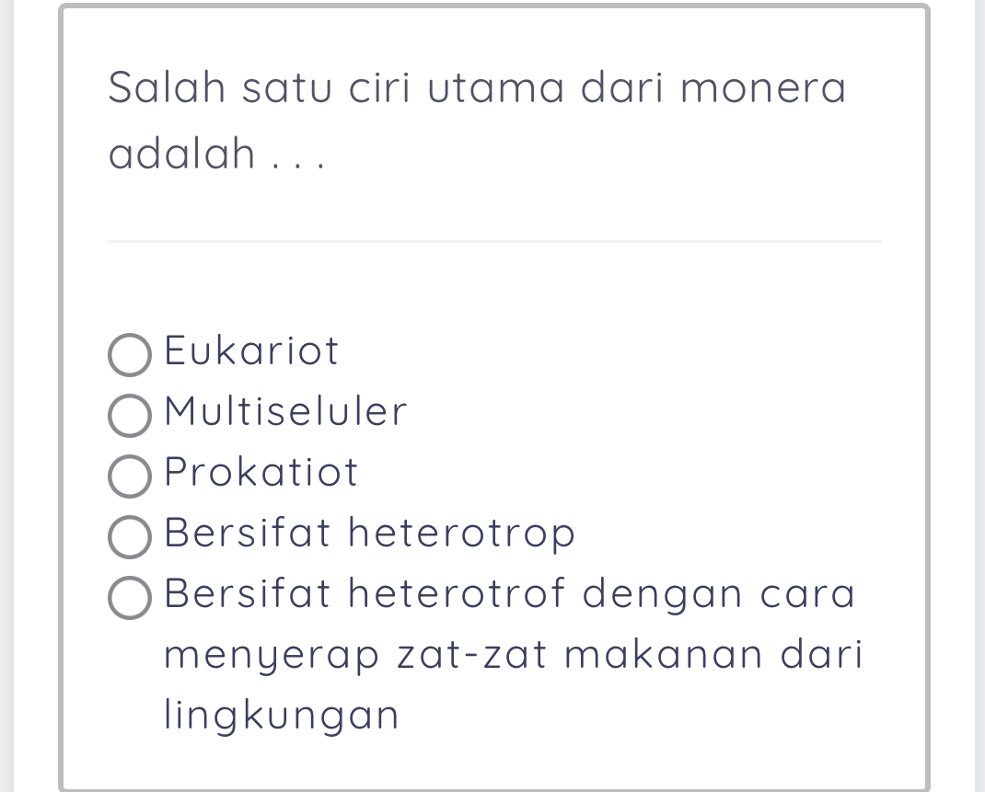Click the phrase 'menyerap zat-zat makanan dari'
985x792 pixels.
point(513,654)
